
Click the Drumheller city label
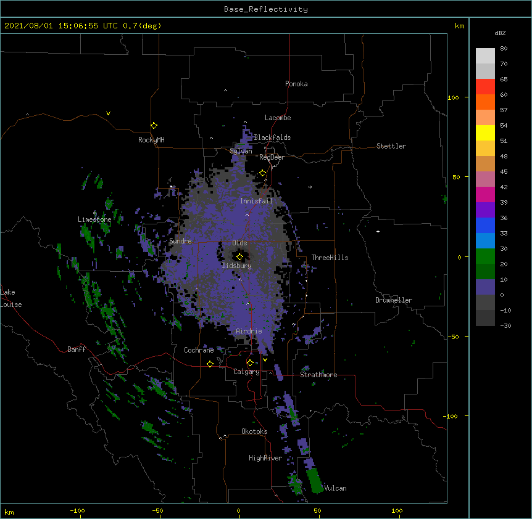[x=394, y=300]
